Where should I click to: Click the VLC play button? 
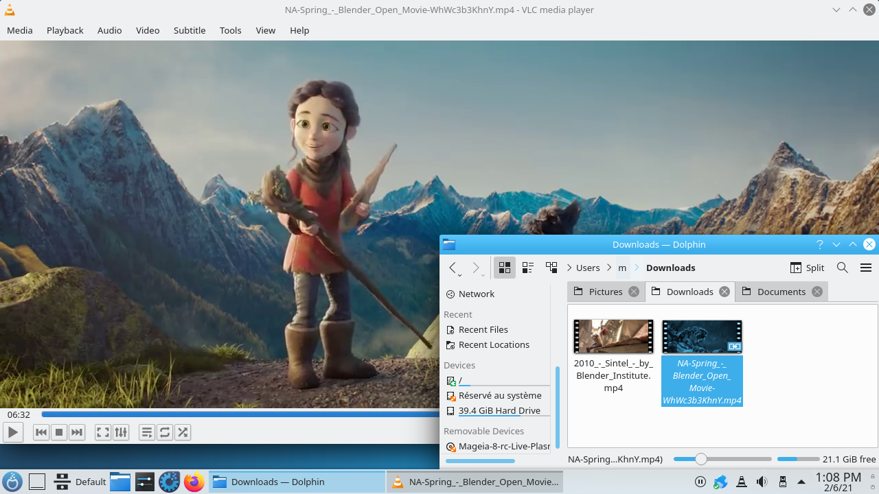coord(13,432)
